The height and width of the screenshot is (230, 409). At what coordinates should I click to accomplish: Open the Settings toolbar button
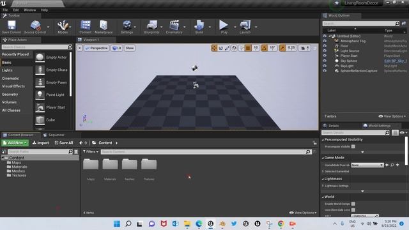pos(127,27)
